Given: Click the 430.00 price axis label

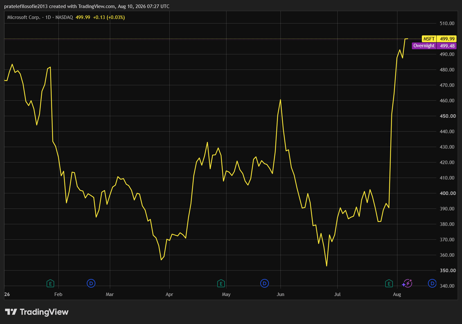Looking at the screenshot, I should coord(447,147).
